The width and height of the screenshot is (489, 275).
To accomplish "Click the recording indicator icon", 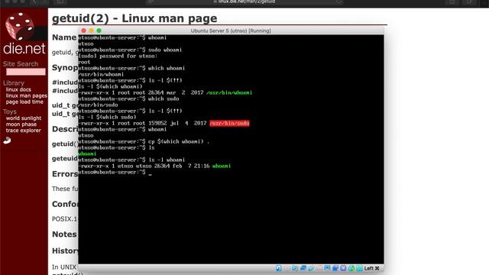I will pos(335,268).
